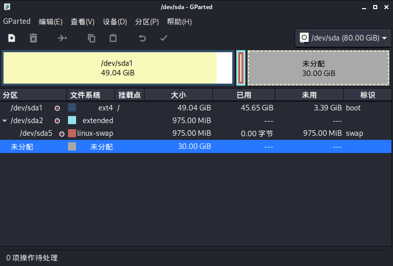Click the lock/mount icon beside /dev/sda2
Viewport: 393px width, 266px height.
click(x=57, y=121)
